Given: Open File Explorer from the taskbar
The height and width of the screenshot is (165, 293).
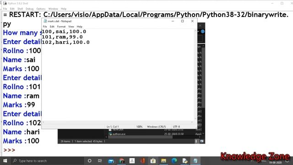Looking at the screenshot, I should (164, 161).
